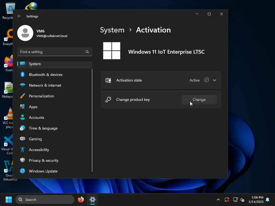The height and width of the screenshot is (206, 275).
Task: Click the sync status tray icon
Action: coord(227,200)
